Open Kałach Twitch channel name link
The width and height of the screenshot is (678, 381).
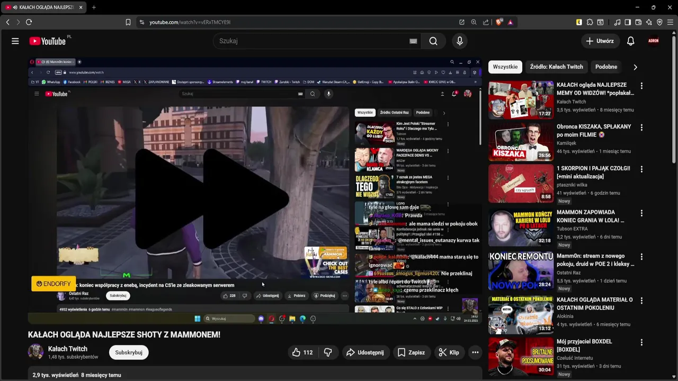pos(68,349)
